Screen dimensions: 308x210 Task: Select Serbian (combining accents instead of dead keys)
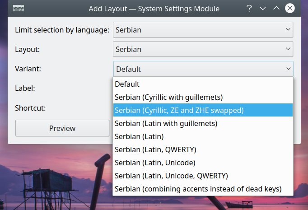click(x=203, y=189)
